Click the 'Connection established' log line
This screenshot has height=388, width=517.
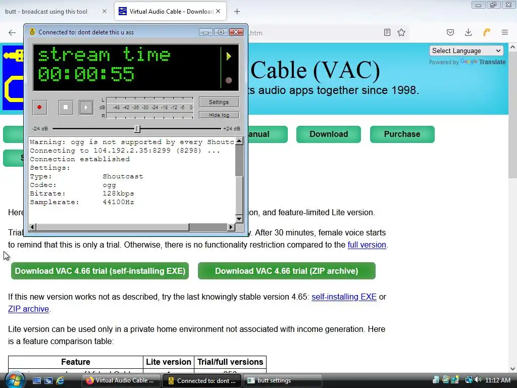click(x=80, y=159)
